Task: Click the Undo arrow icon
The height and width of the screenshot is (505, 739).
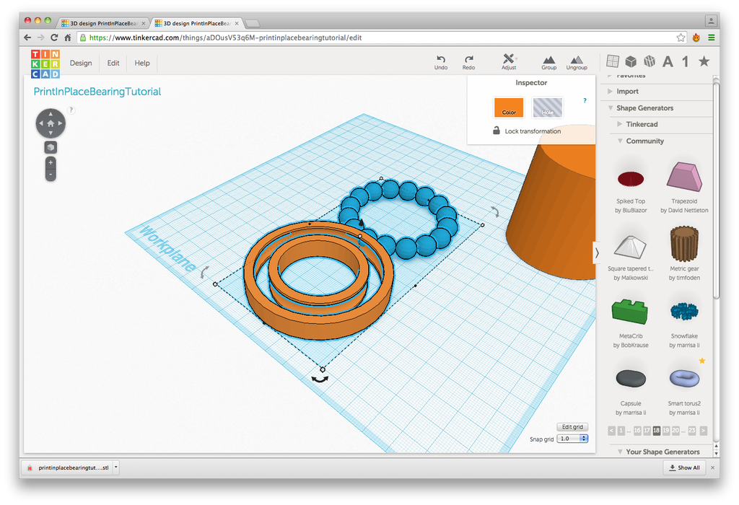Action: 441,59
